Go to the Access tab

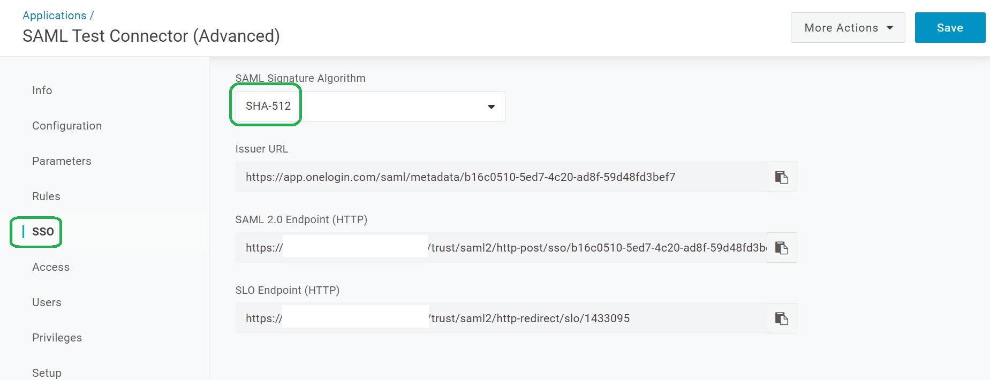(51, 267)
